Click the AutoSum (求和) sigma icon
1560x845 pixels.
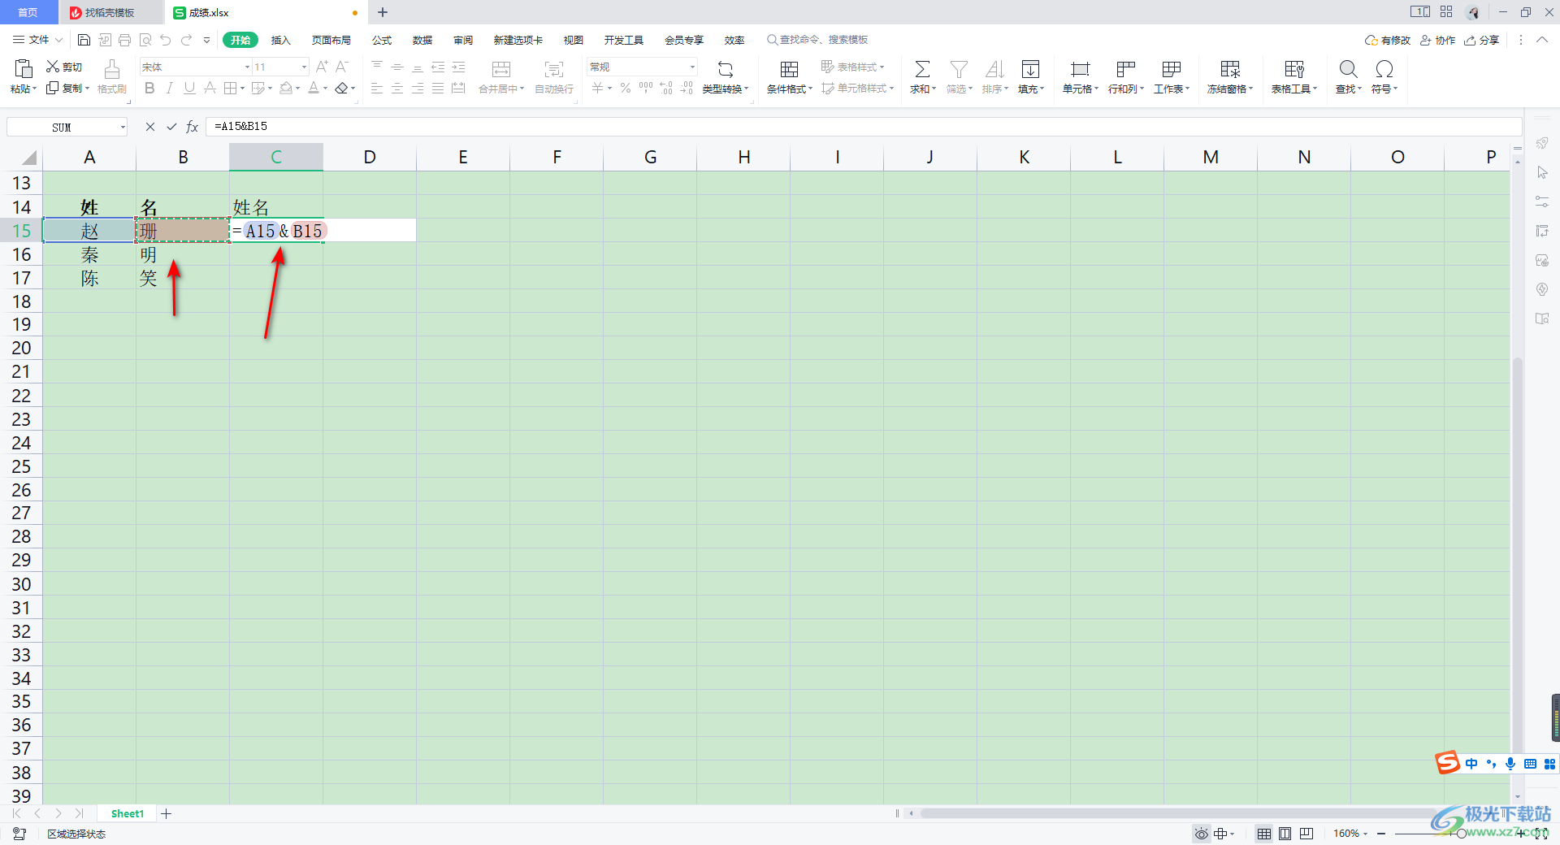[x=923, y=69]
